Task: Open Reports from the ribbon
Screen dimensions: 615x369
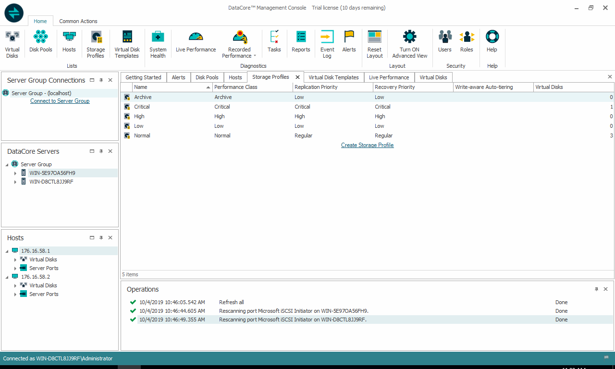Action: click(x=301, y=41)
